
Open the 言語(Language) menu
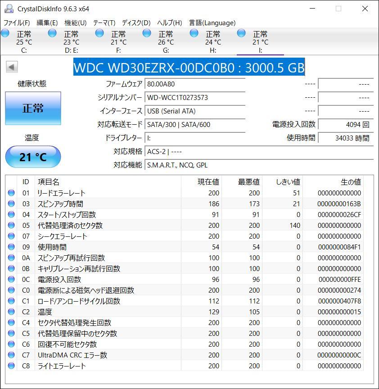tap(212, 23)
